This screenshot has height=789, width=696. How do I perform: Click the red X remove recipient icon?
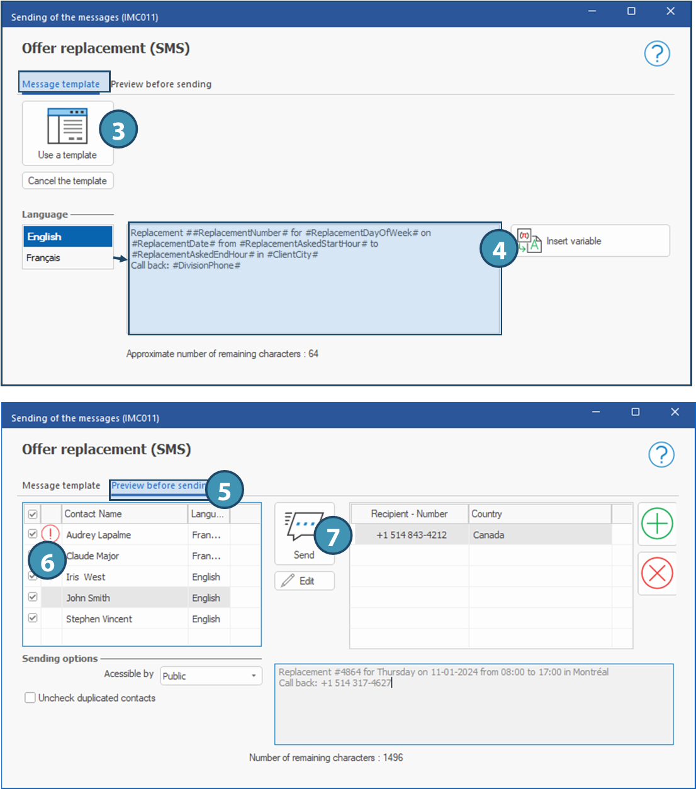[x=657, y=573]
